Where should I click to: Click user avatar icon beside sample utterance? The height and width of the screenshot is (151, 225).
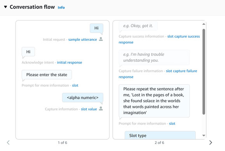click(101, 39)
